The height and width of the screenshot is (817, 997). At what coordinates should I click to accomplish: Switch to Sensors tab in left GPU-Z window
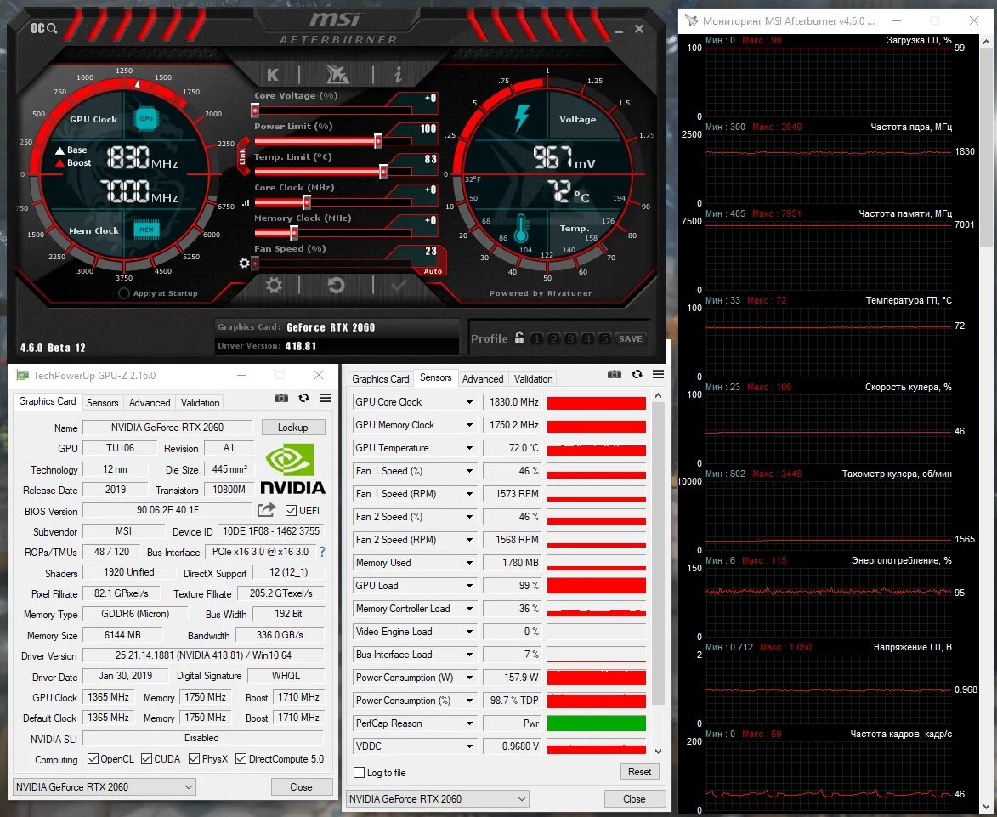click(102, 402)
